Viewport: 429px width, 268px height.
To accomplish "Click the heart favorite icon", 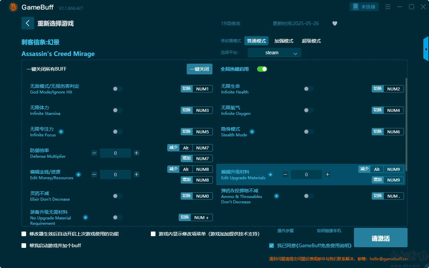I will point(335,23).
